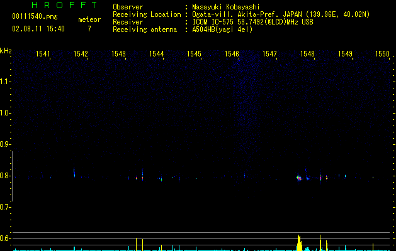The height and width of the screenshot is (251, 396).
Task: Click the 1.0 frequency axis label
Action: click(5, 113)
